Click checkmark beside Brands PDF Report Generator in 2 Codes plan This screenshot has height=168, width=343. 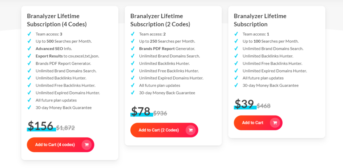[x=133, y=49]
